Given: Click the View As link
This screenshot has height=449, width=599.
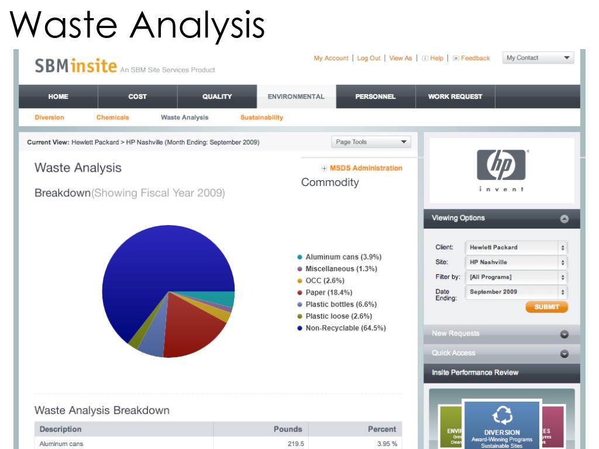Looking at the screenshot, I should (400, 58).
